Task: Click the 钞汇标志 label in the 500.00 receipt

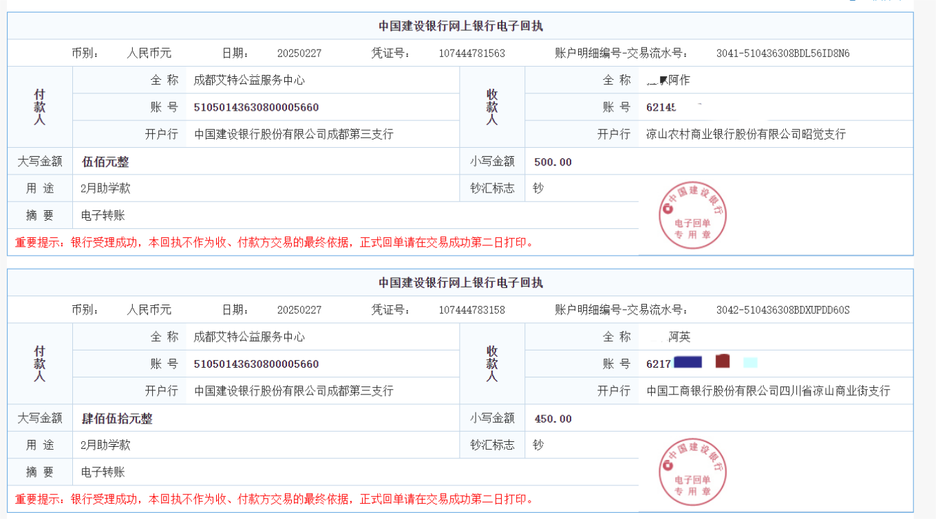Action: point(492,188)
